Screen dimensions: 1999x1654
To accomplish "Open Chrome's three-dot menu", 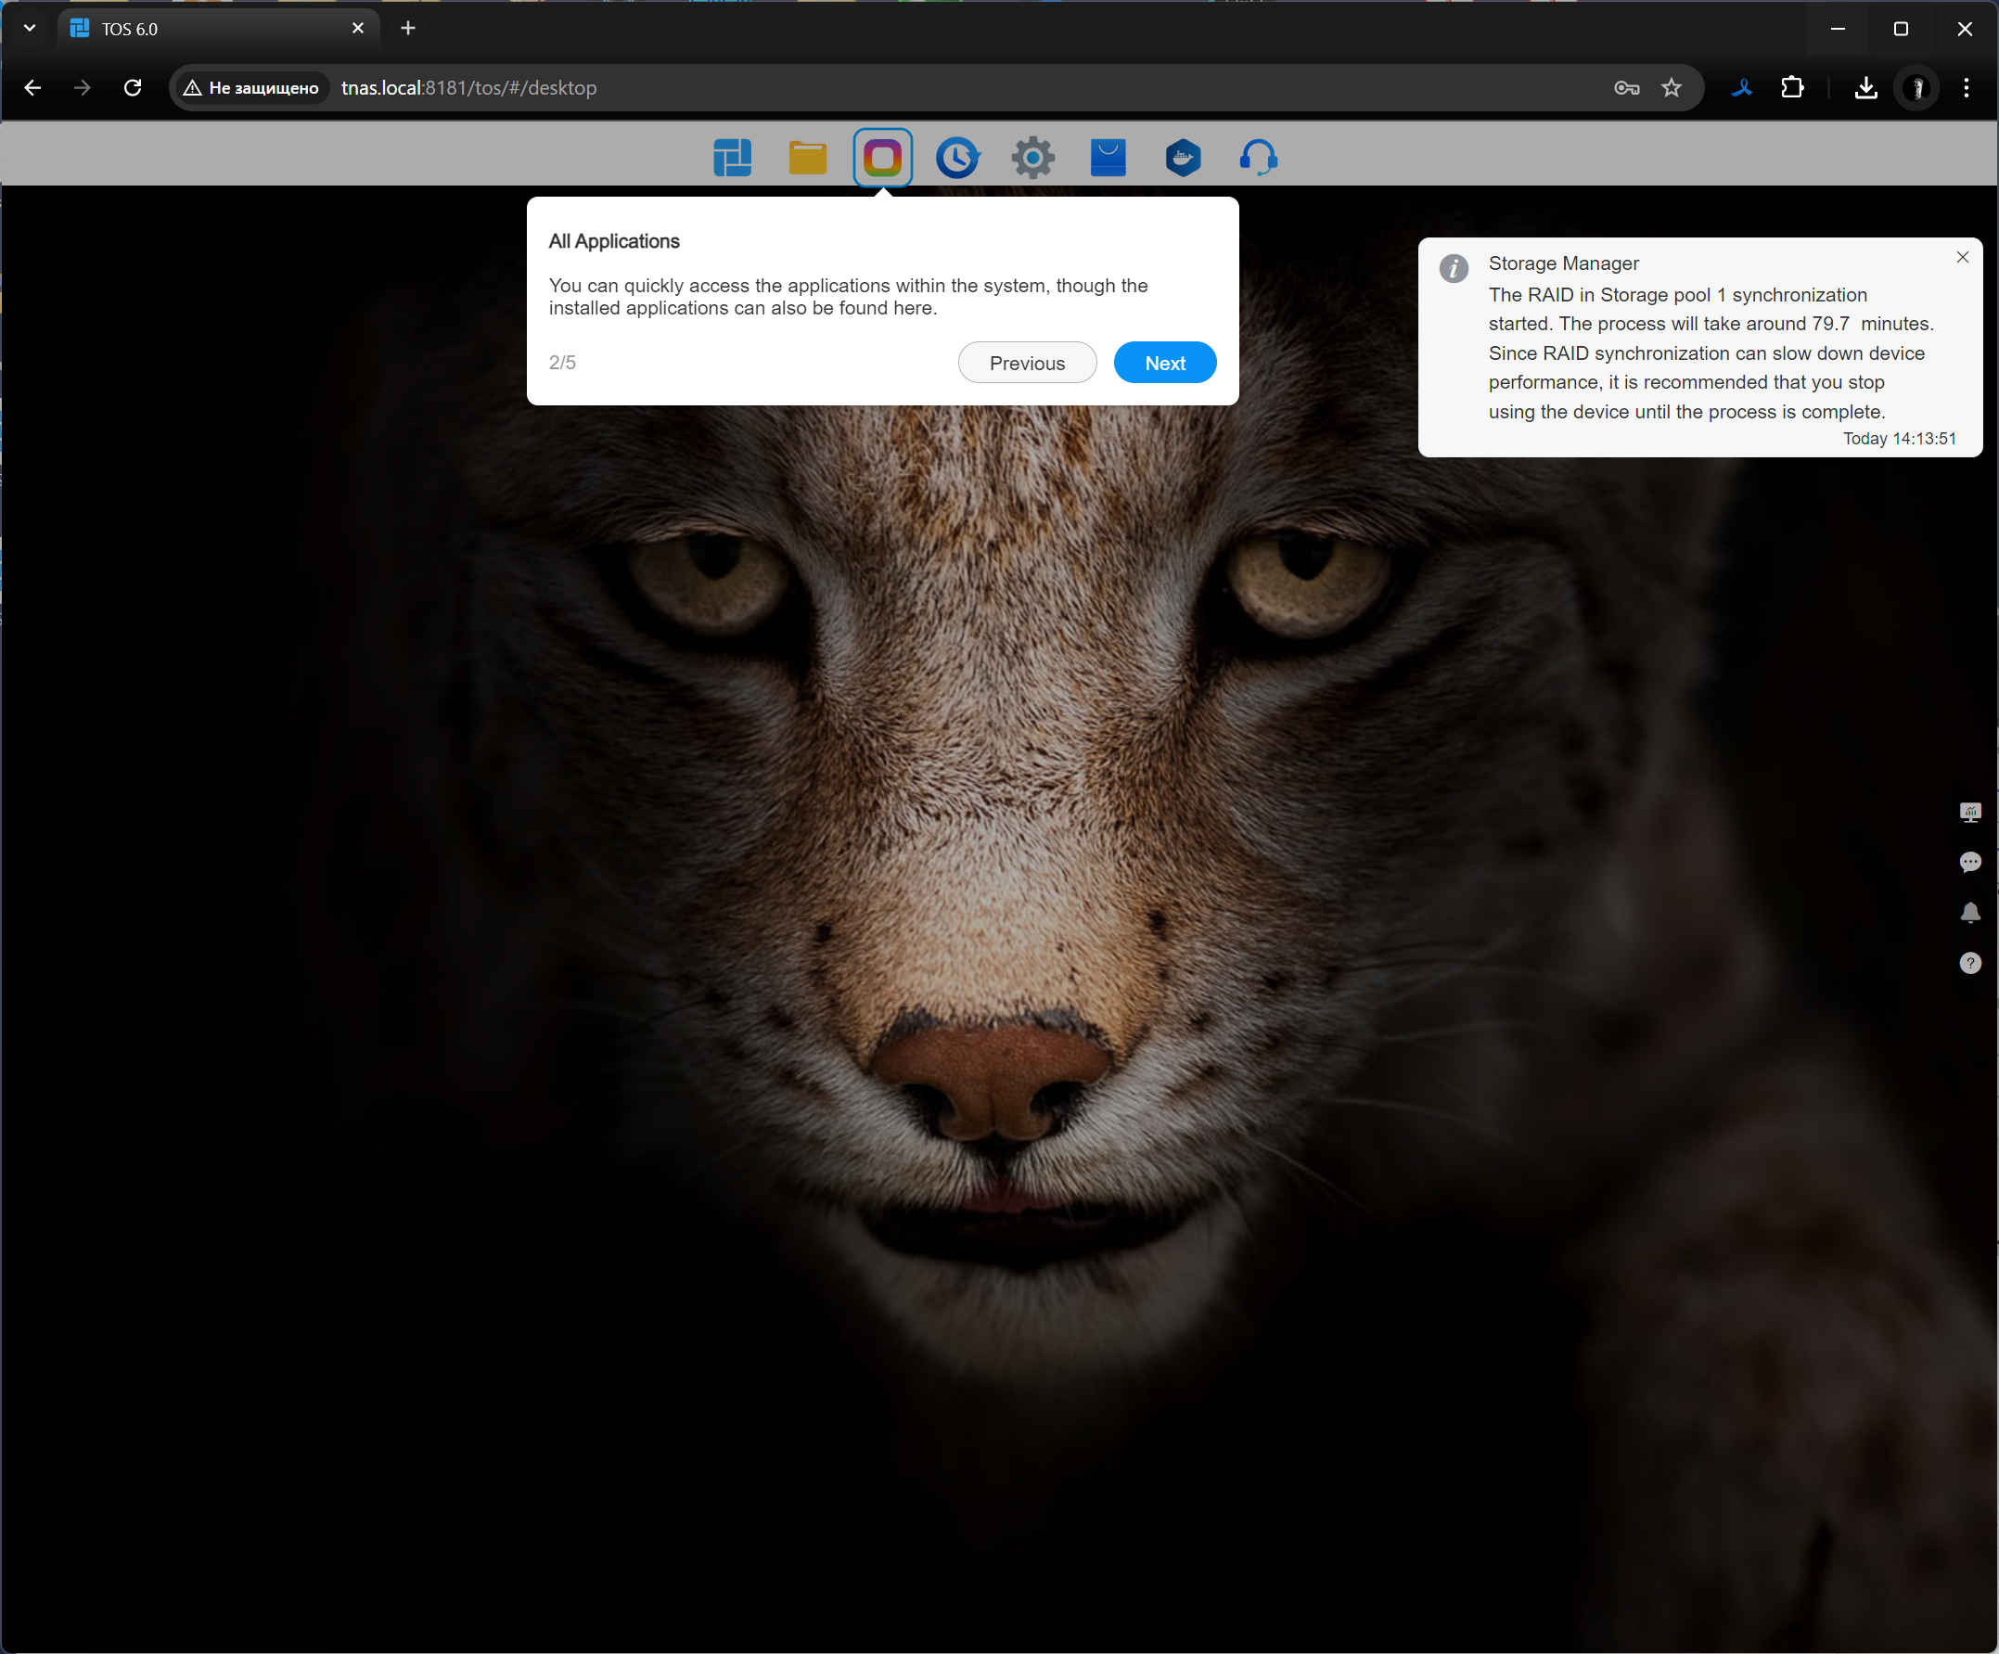I will [x=1966, y=87].
